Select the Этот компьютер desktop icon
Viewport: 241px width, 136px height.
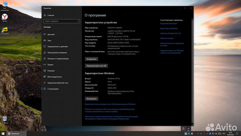pyautogui.click(x=5, y=6)
